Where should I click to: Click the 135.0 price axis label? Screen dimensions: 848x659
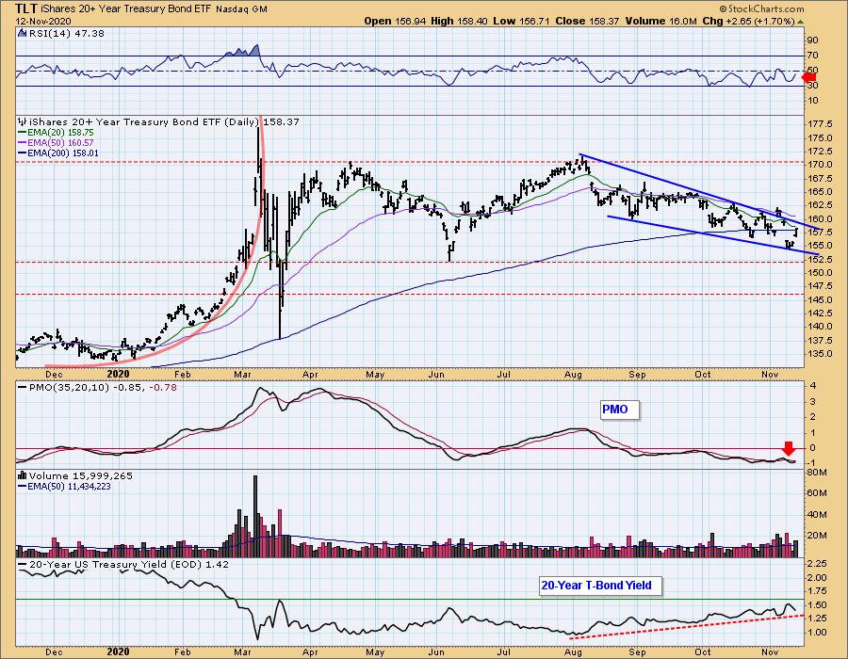tap(820, 354)
